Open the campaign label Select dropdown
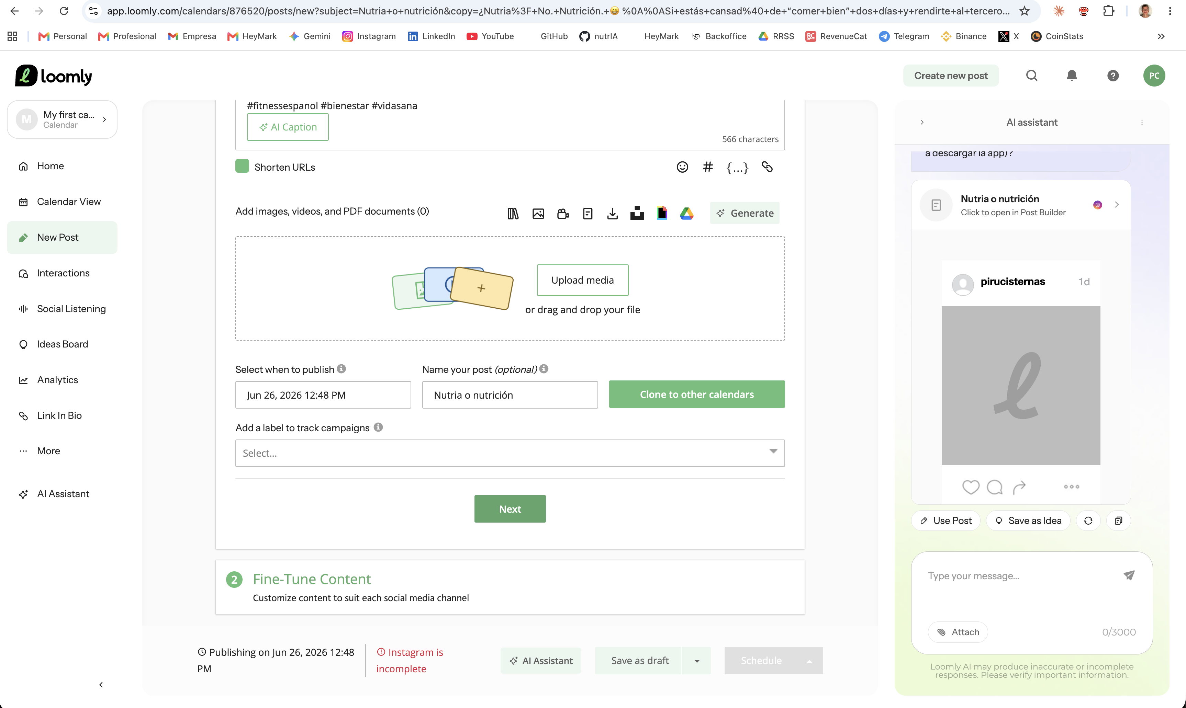 (x=510, y=453)
